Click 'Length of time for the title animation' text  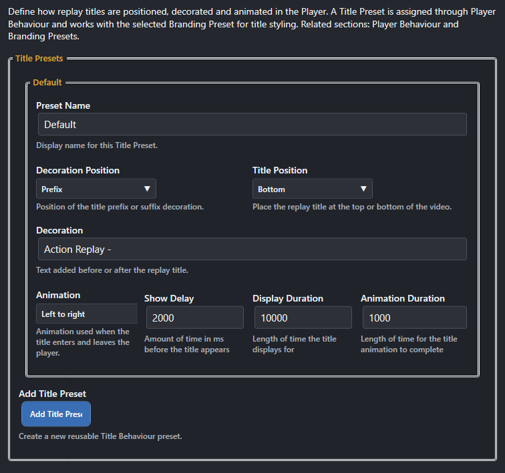tap(409, 344)
